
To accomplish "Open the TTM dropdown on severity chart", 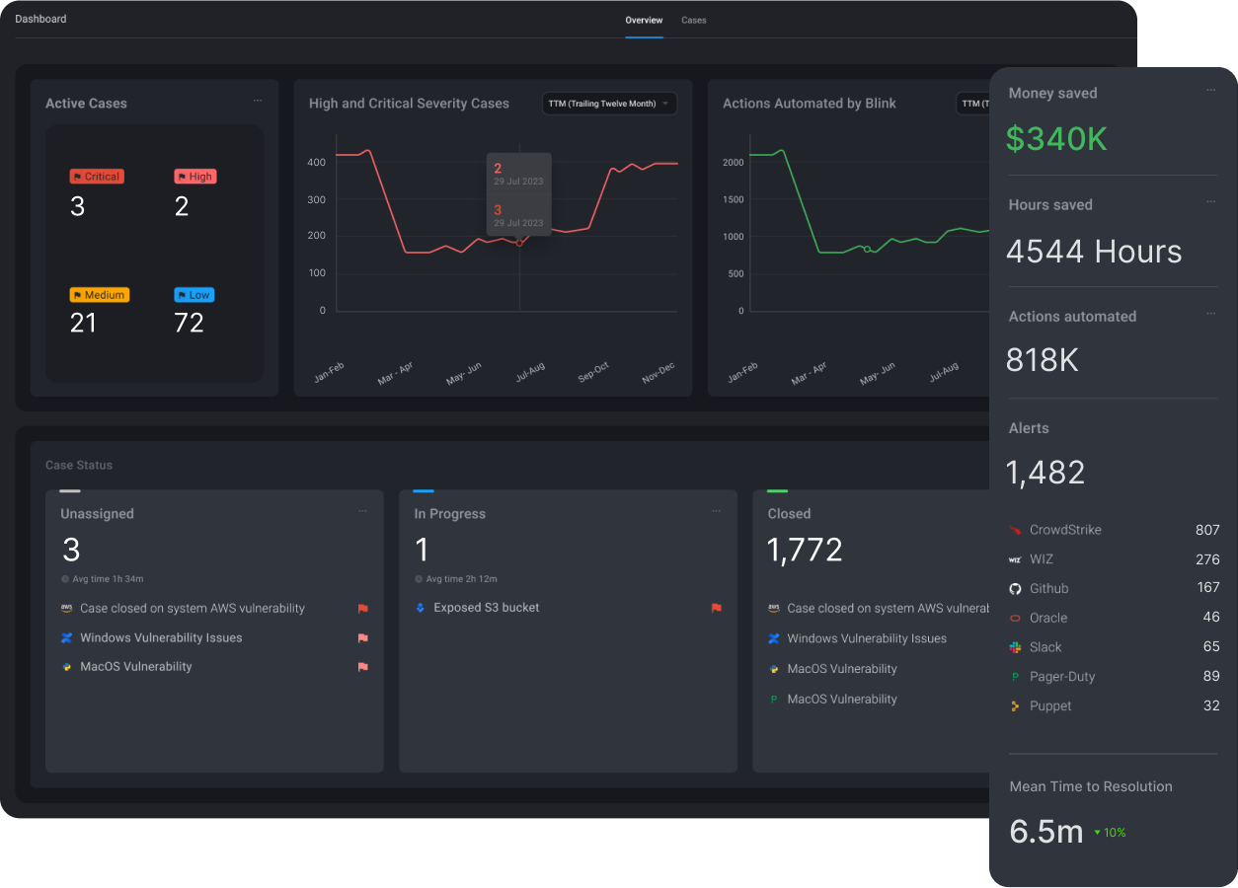I will (609, 103).
